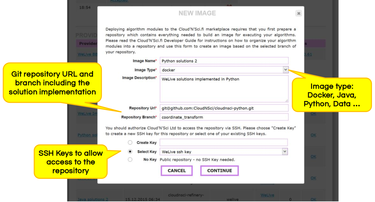The image size is (375, 202).
Task: Click OK link in Java solutions 2 row
Action: click(x=313, y=199)
